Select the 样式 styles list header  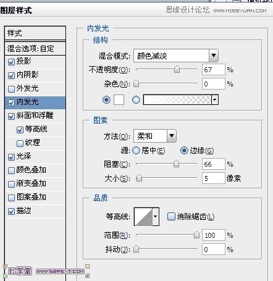click(x=35, y=33)
